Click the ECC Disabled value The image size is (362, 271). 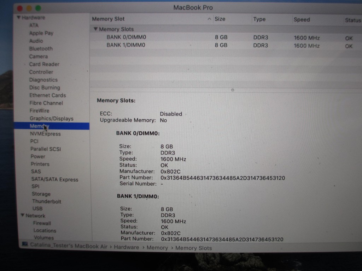pos(171,114)
